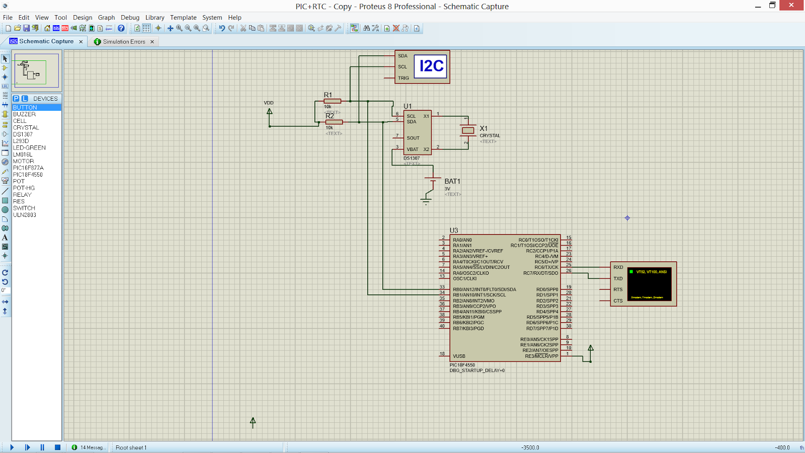Toggle Wire Autorouter in the toolbar
This screenshot has width=805, height=453.
point(354,28)
